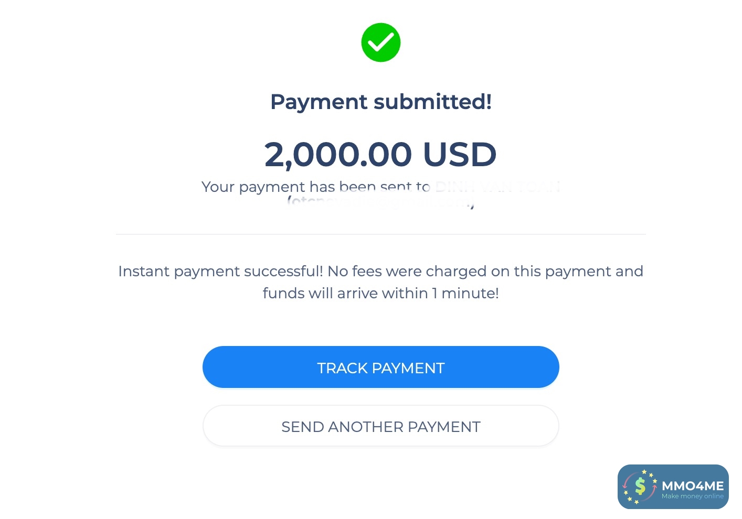The height and width of the screenshot is (519, 742).
Task: Click the white tick inside the green circle
Action: (x=381, y=41)
